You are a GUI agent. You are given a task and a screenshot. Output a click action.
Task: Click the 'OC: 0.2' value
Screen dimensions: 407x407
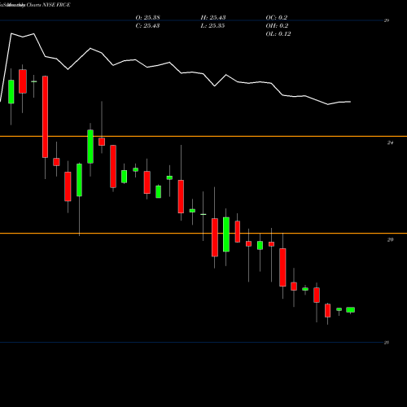click(x=277, y=18)
